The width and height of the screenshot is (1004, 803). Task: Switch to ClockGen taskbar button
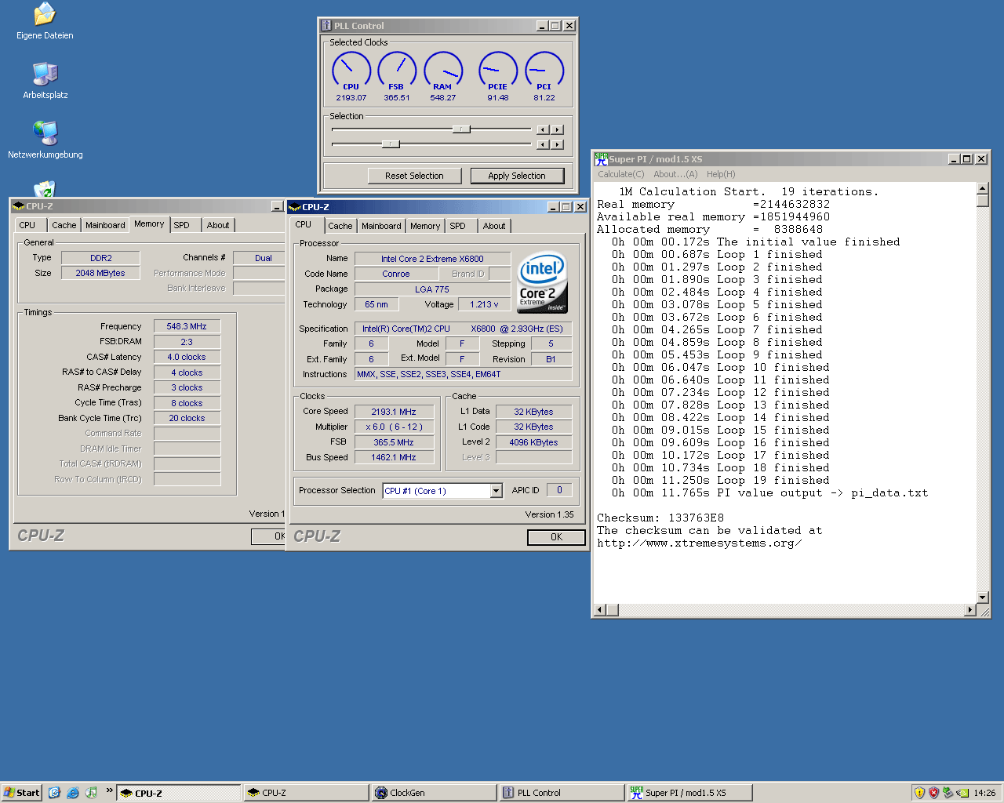click(433, 793)
